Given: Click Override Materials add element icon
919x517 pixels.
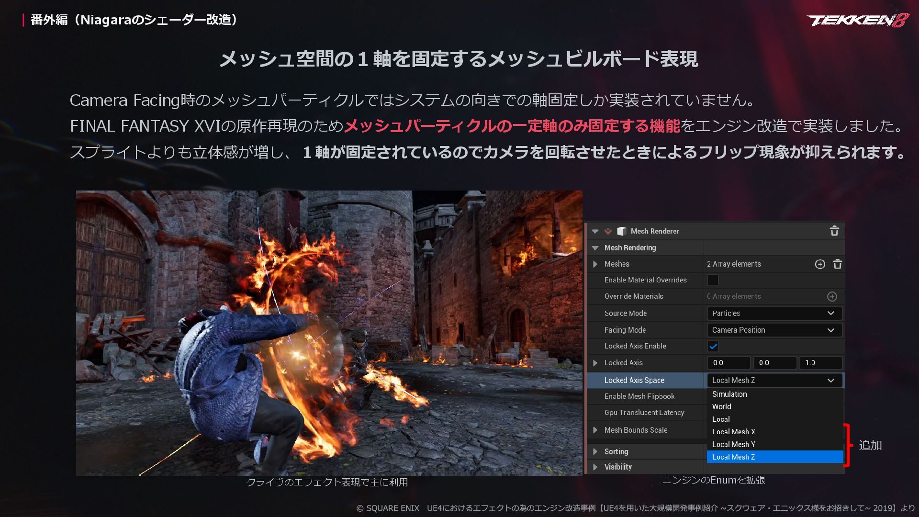Looking at the screenshot, I should tap(832, 296).
